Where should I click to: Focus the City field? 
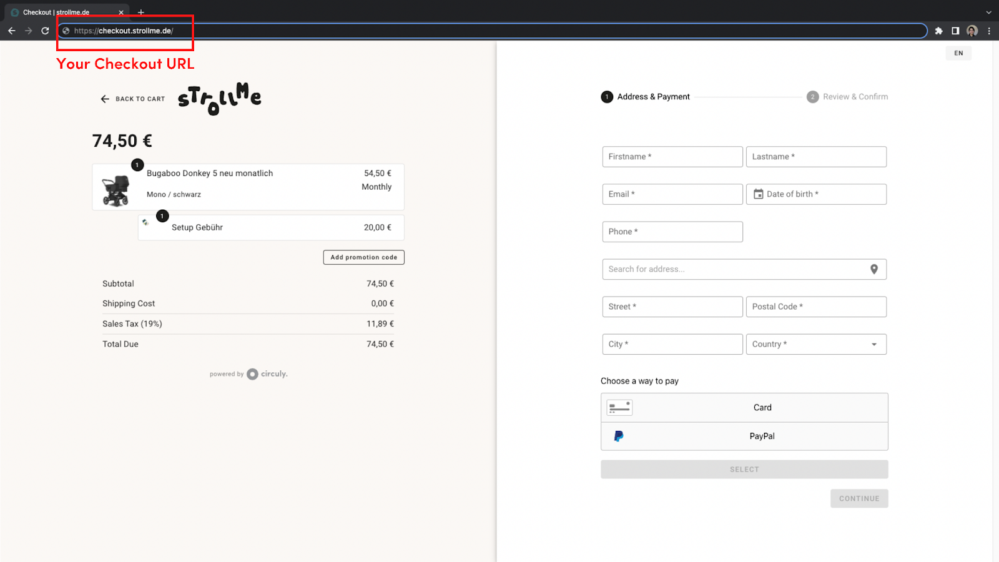[672, 344]
